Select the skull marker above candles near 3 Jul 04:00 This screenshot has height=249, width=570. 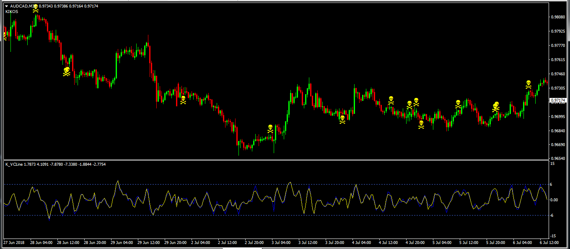[270, 128]
